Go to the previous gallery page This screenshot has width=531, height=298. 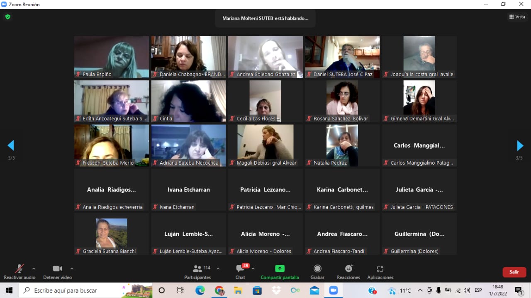pyautogui.click(x=11, y=145)
